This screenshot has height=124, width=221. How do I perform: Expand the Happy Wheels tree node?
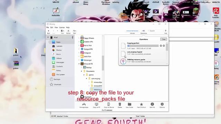(x=79, y=38)
